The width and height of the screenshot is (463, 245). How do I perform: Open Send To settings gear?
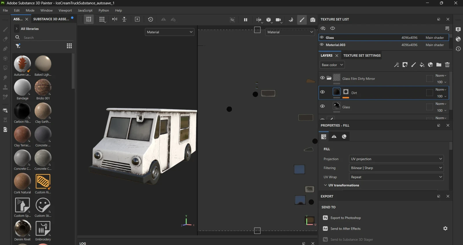pos(445,229)
